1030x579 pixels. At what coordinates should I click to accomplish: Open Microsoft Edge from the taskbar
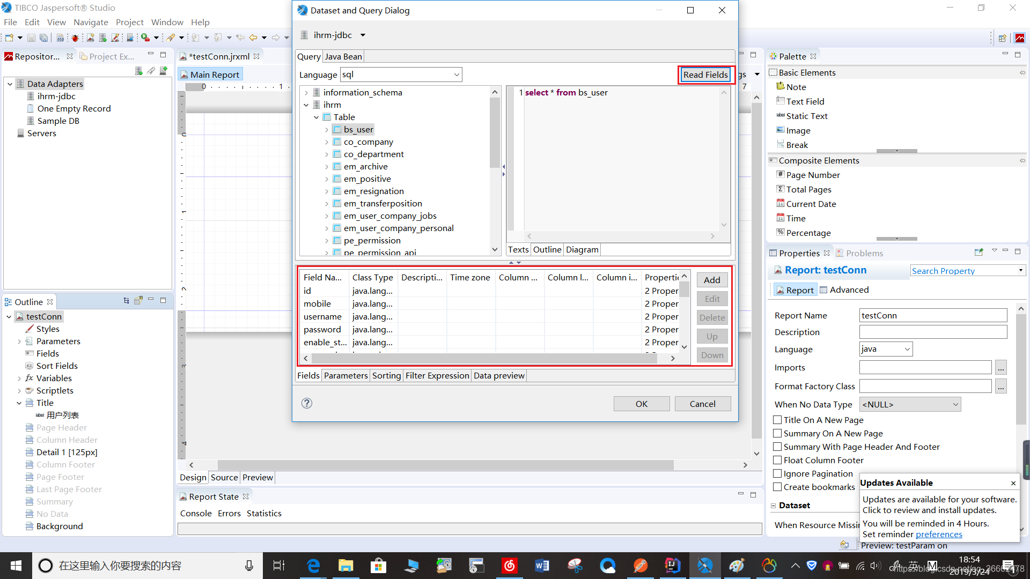pyautogui.click(x=313, y=566)
